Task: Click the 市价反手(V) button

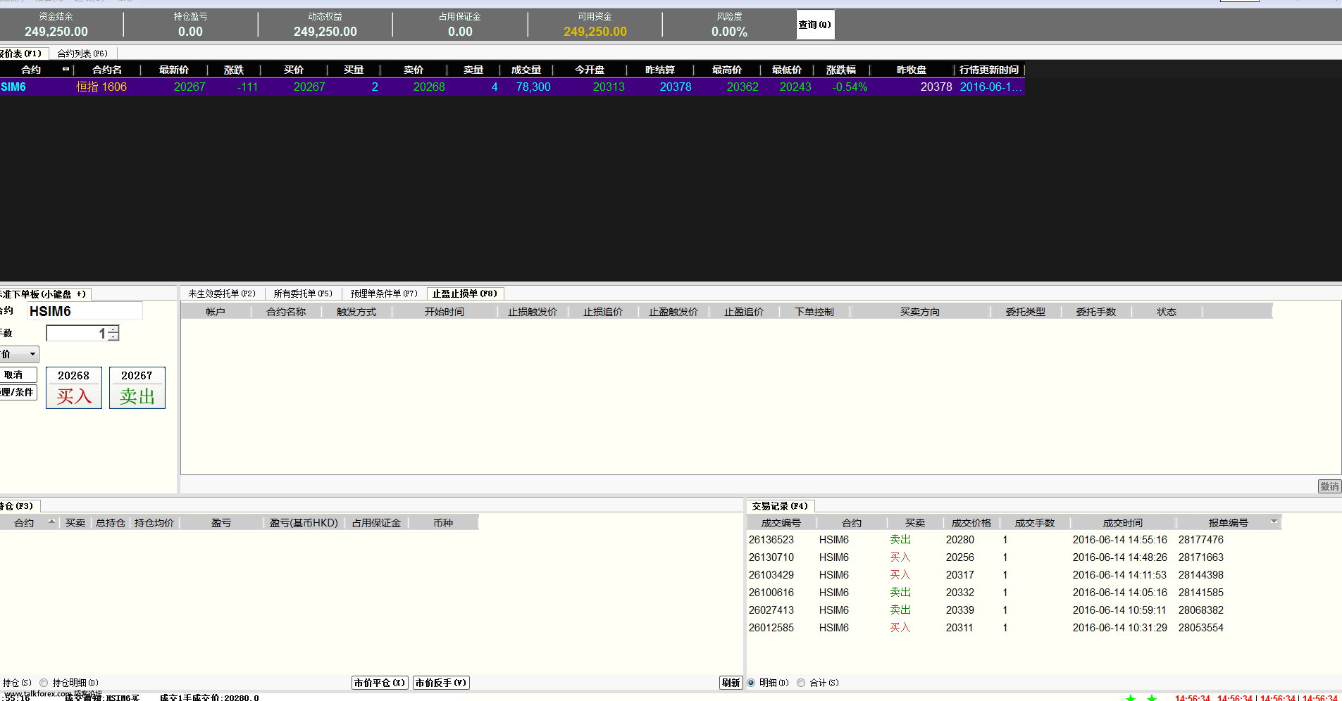Action: click(x=441, y=683)
